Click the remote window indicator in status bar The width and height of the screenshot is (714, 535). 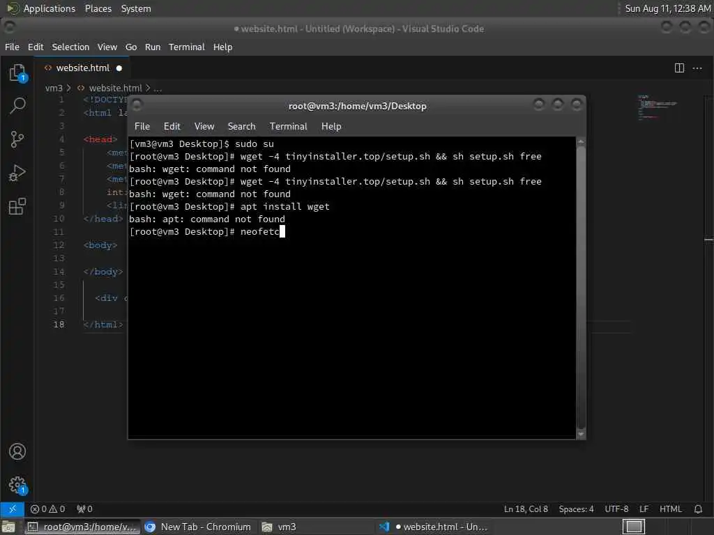(13, 509)
